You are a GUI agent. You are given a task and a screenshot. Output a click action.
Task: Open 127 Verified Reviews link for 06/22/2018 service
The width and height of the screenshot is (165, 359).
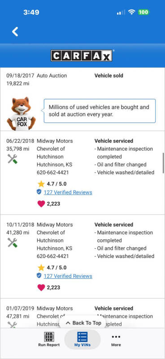pyautogui.click(x=68, y=193)
